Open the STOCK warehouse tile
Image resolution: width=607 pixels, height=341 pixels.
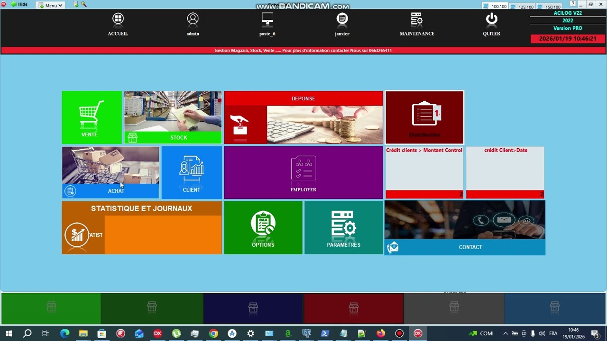click(173, 117)
